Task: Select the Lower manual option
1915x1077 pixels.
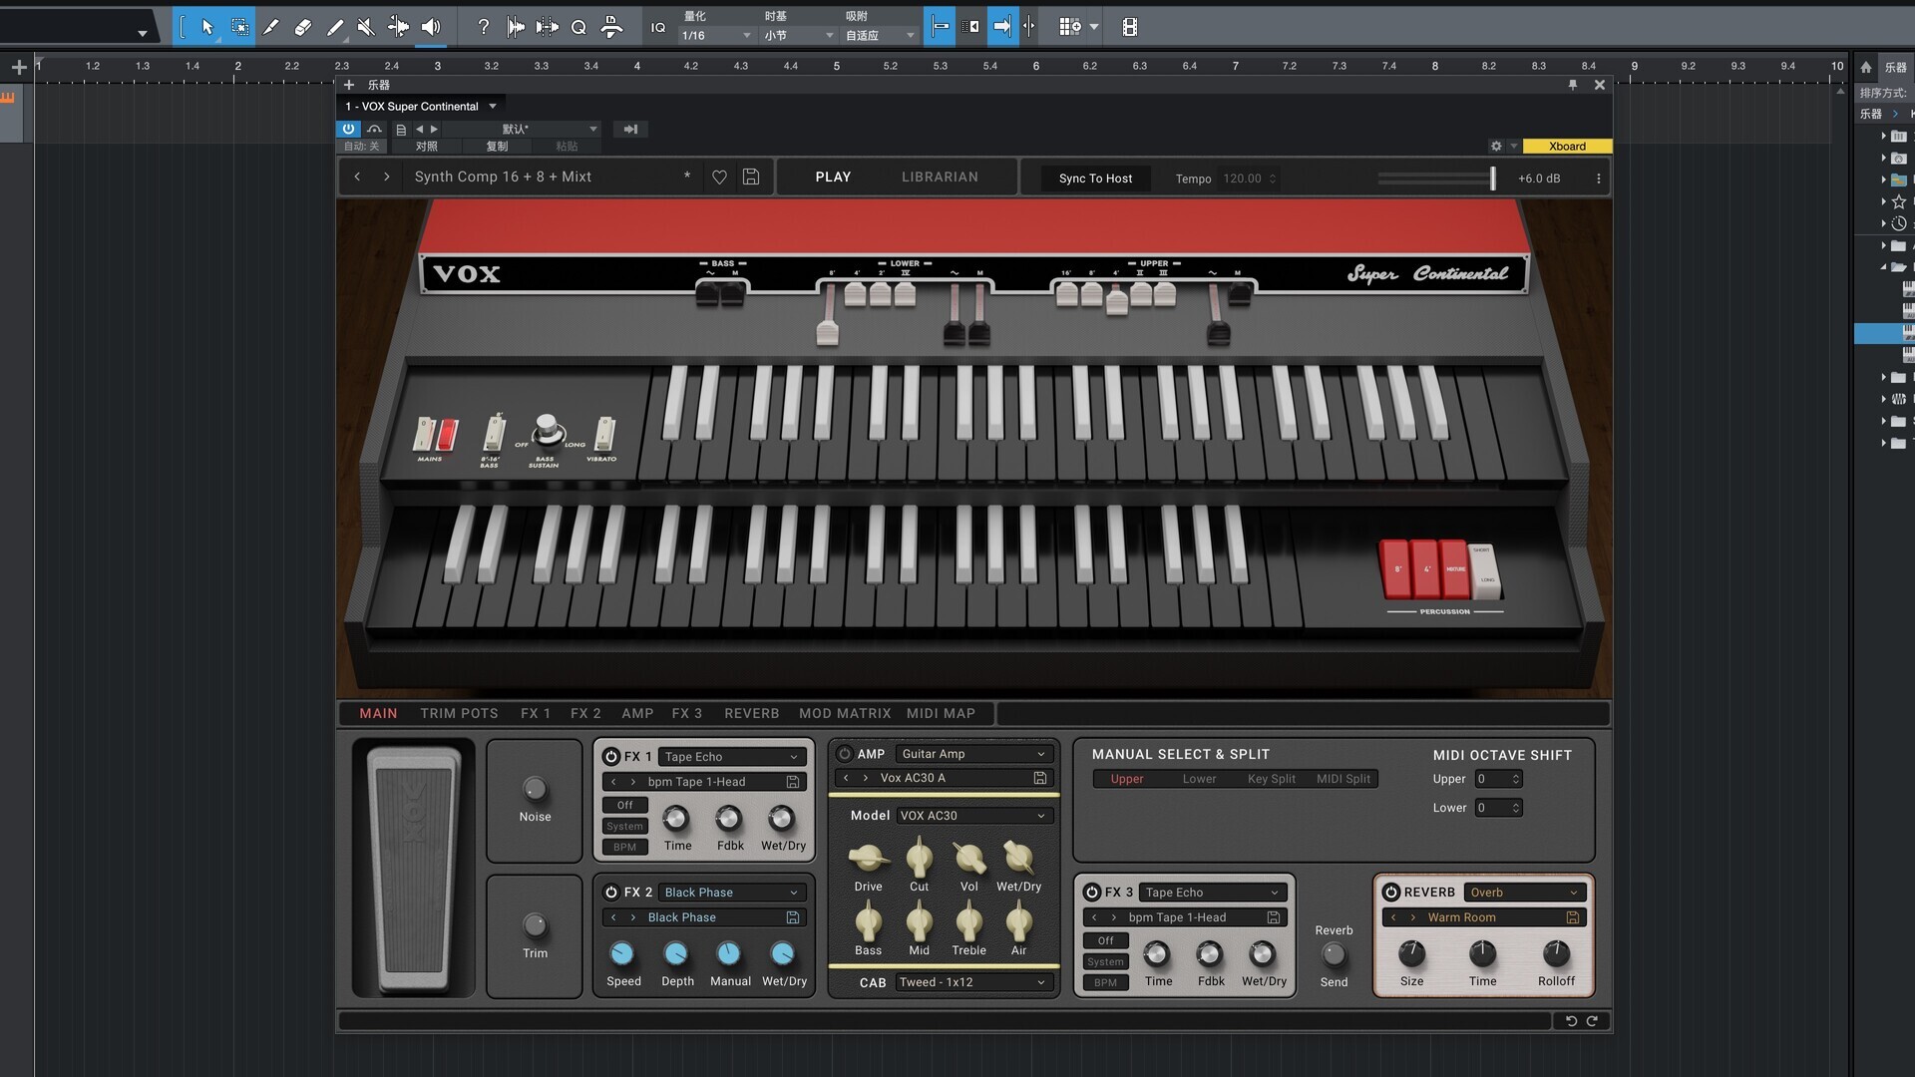Action: pyautogui.click(x=1199, y=779)
